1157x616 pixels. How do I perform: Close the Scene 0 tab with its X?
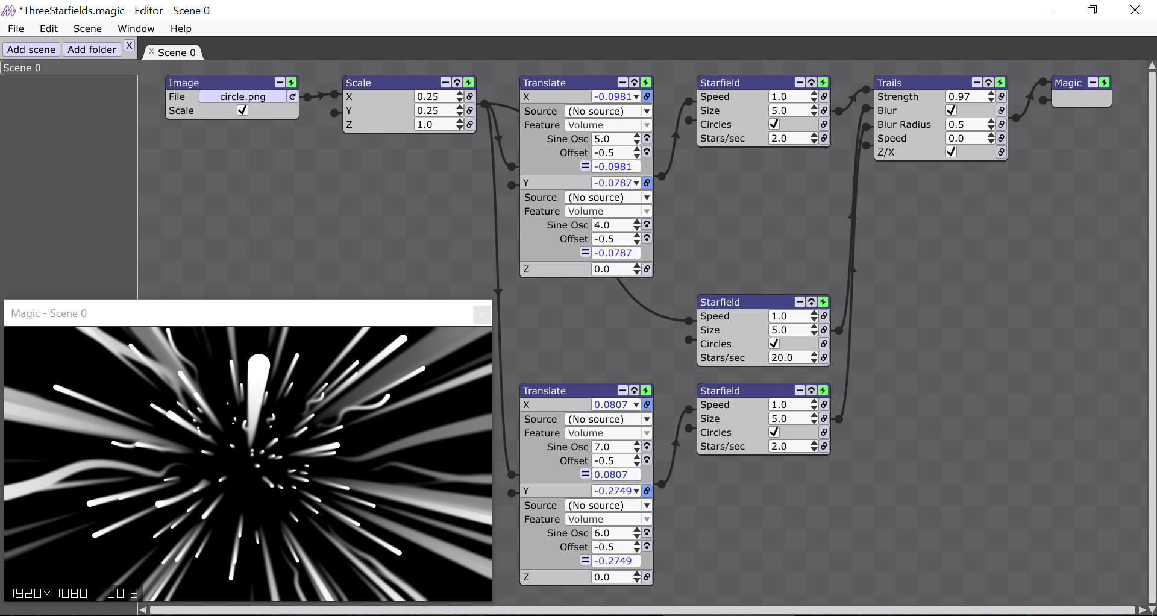point(151,52)
